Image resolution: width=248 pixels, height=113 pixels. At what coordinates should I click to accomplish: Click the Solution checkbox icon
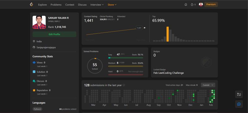tap(34, 72)
